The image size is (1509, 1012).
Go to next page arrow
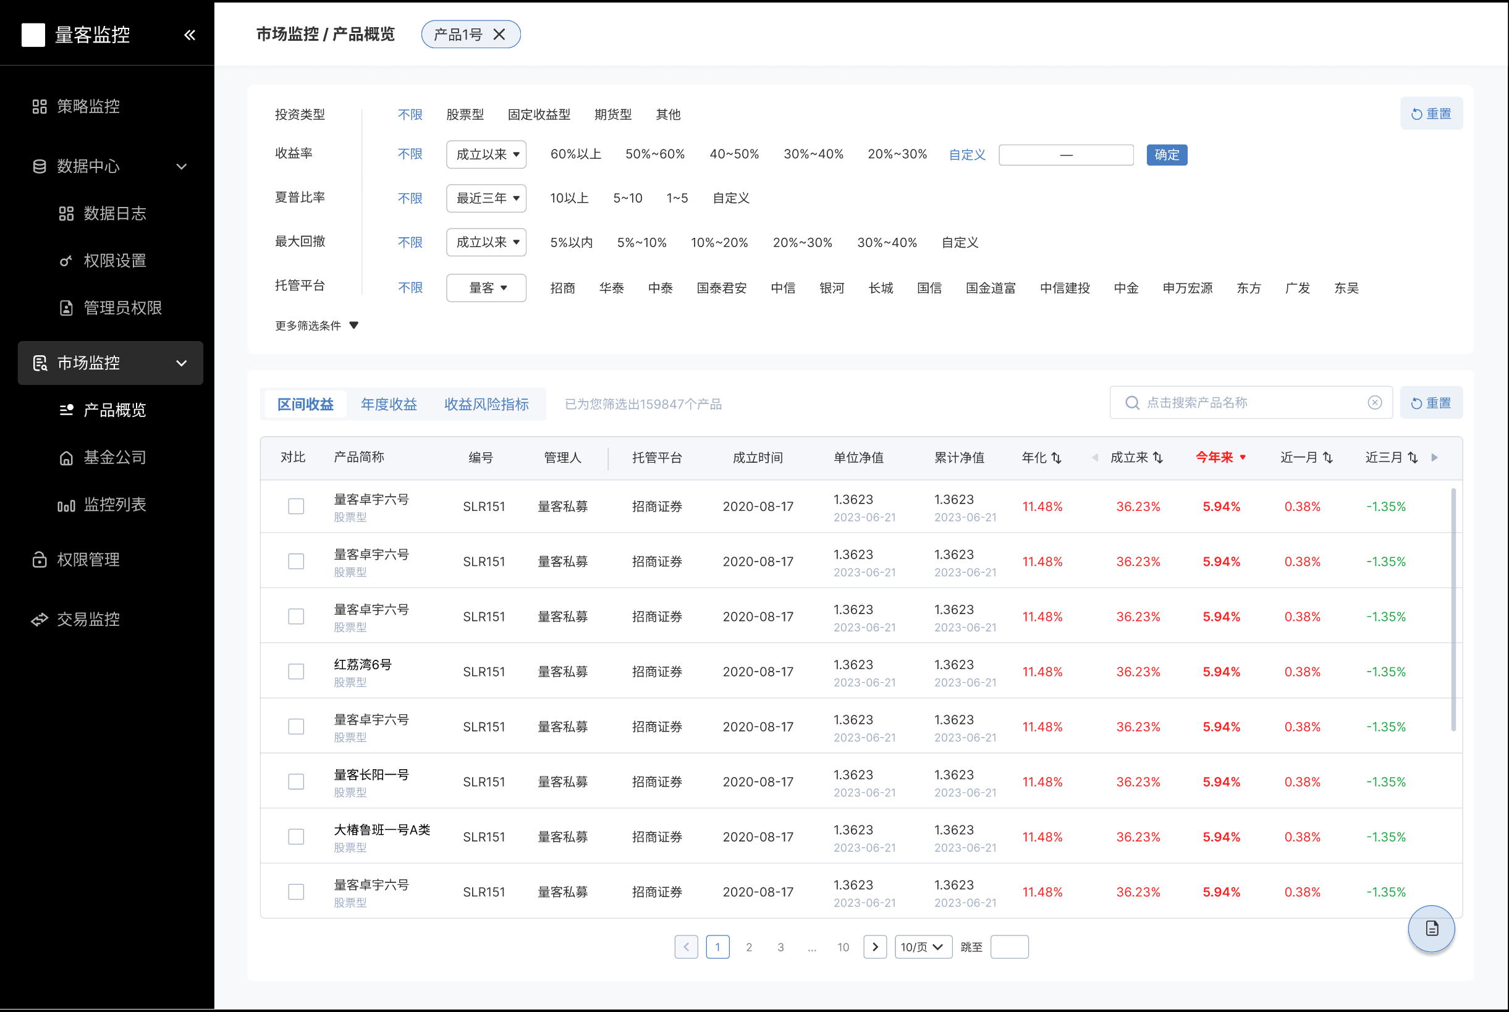tap(874, 947)
